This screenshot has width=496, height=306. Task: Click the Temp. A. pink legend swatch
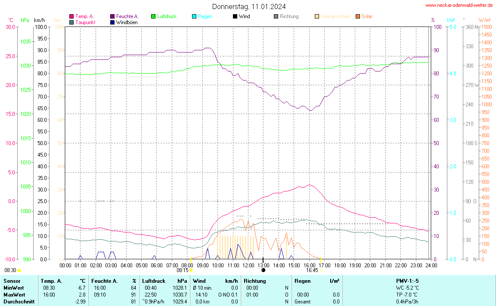[x=71, y=16]
